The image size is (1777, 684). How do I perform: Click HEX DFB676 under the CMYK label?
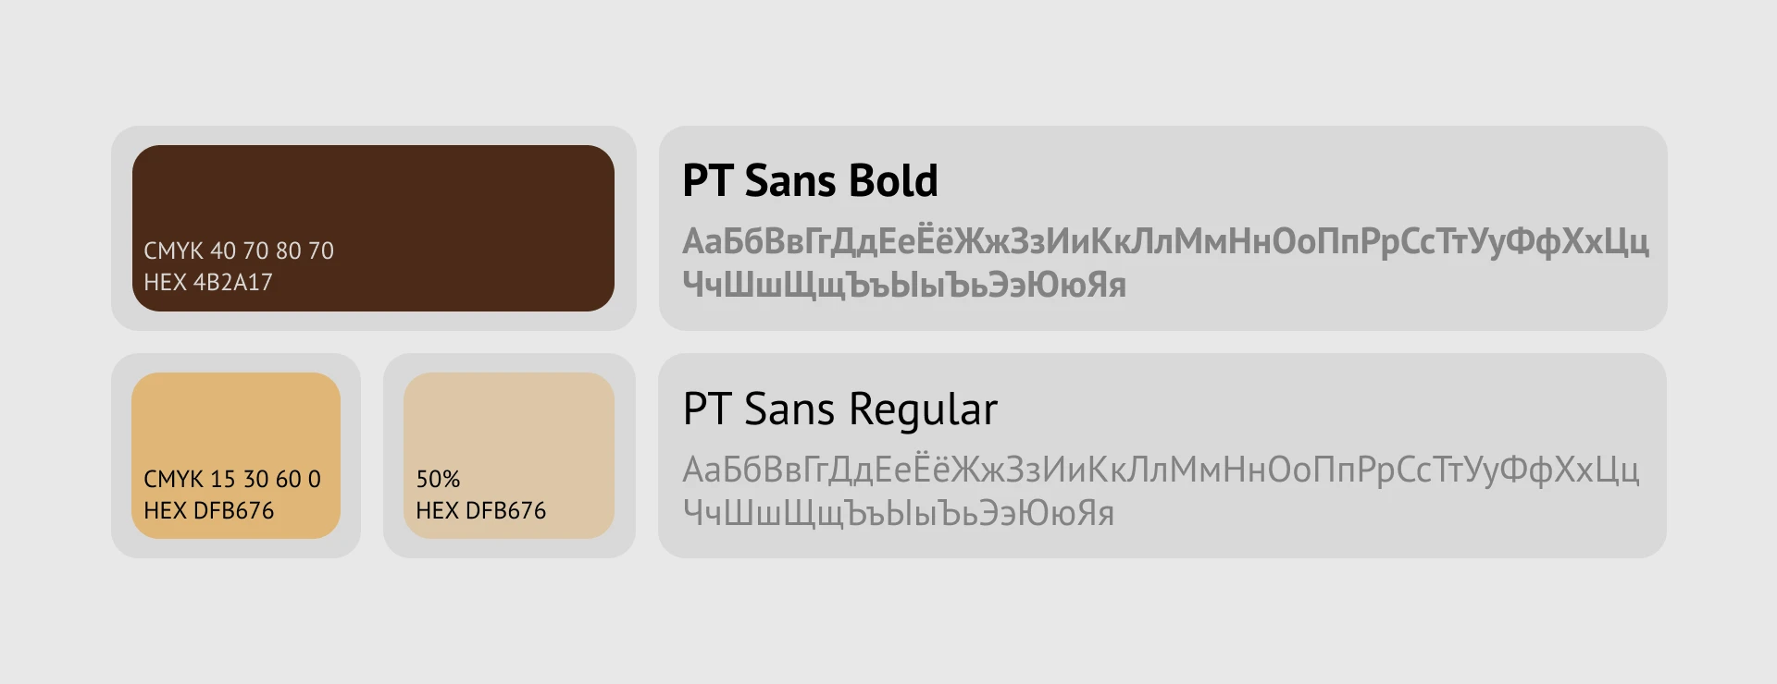click(209, 510)
